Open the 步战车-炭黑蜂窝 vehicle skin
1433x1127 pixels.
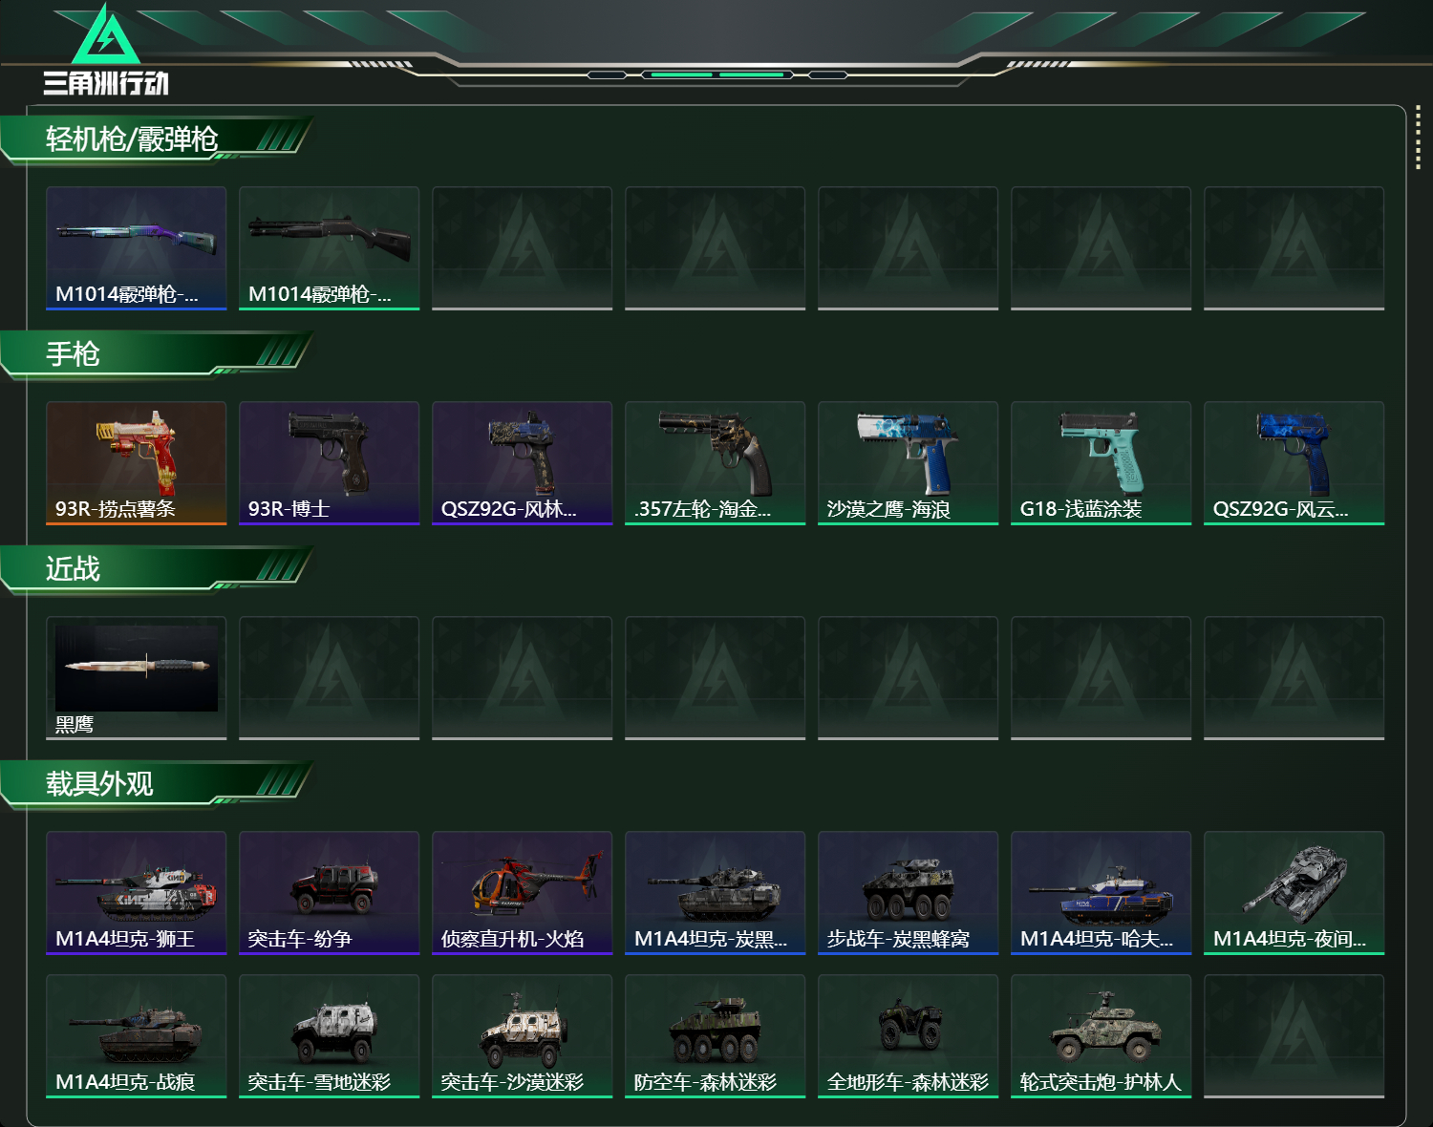coord(909,893)
